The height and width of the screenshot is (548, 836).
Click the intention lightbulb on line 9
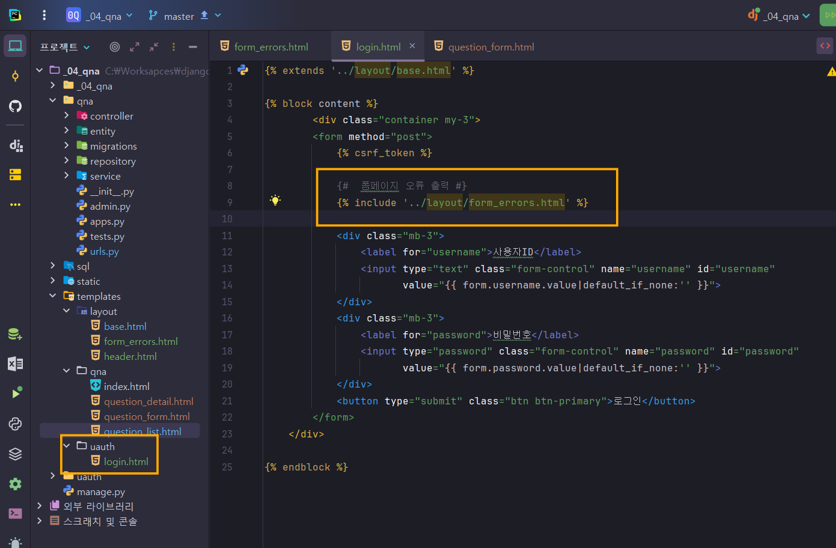[x=275, y=200]
